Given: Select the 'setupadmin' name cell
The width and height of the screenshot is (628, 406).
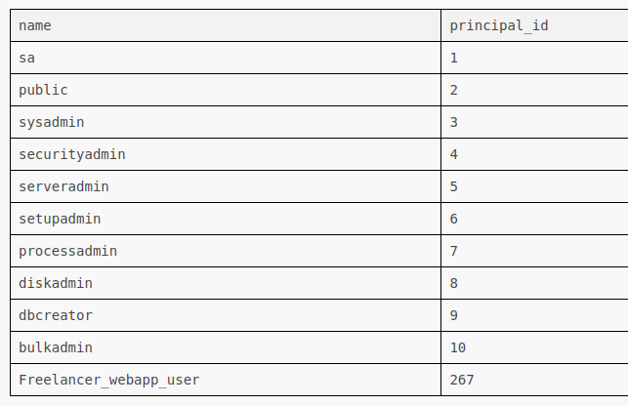Looking at the screenshot, I should pos(60,219).
